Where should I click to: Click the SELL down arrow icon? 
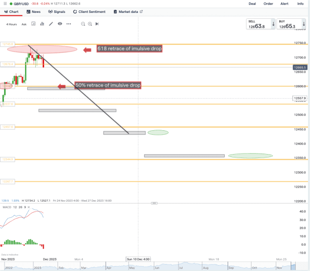point(273,24)
